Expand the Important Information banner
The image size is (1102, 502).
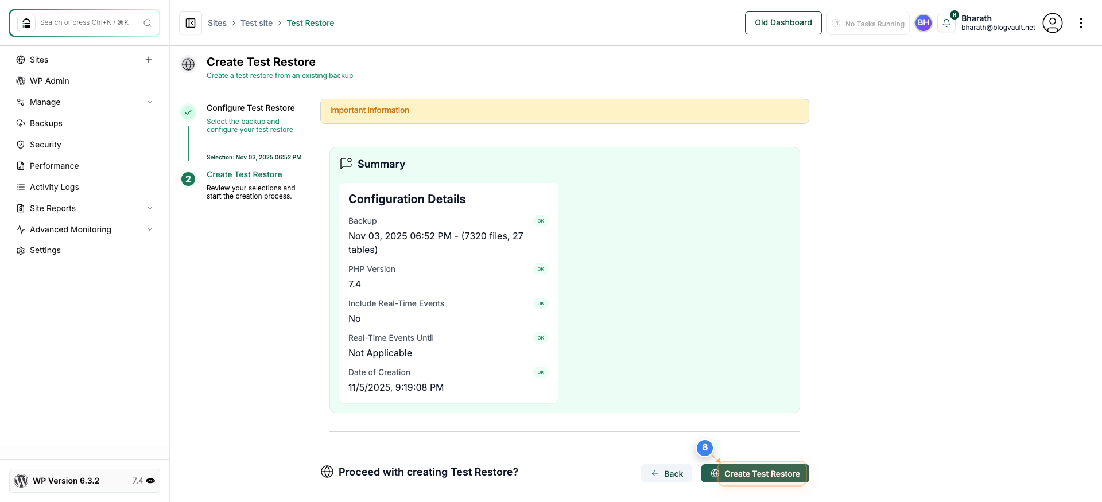pos(565,111)
